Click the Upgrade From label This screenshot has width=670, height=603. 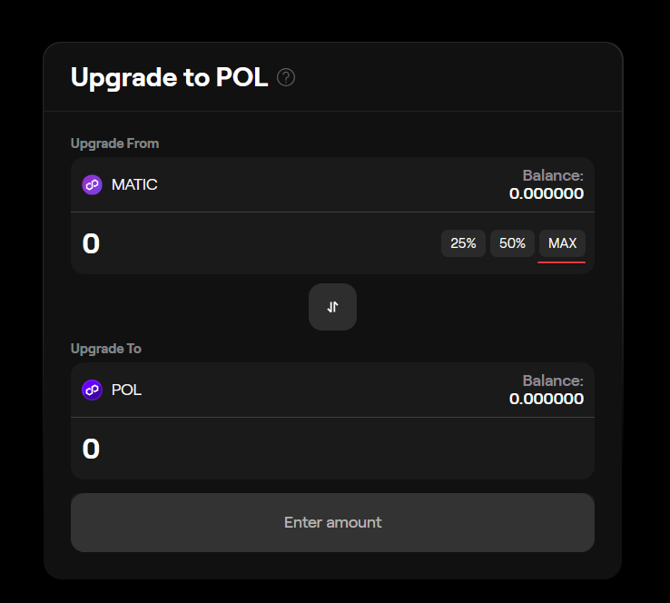(x=114, y=143)
